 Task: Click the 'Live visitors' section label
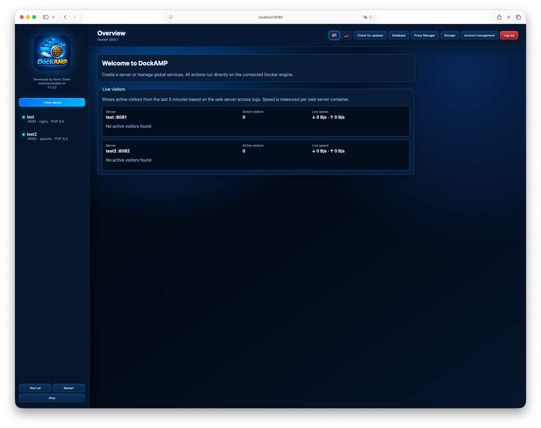tap(114, 89)
